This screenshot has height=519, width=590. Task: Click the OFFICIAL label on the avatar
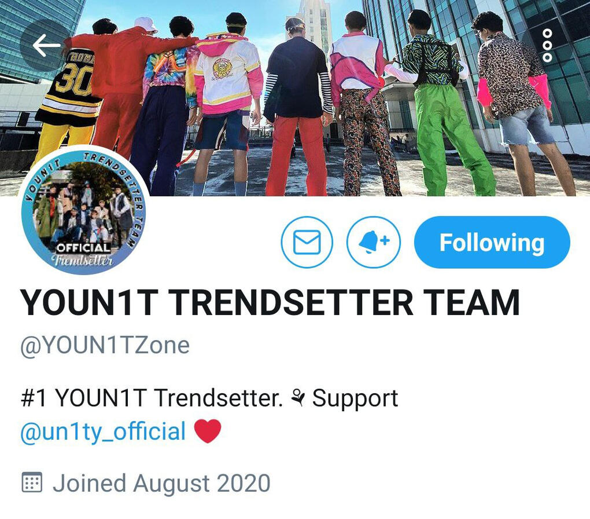(83, 248)
